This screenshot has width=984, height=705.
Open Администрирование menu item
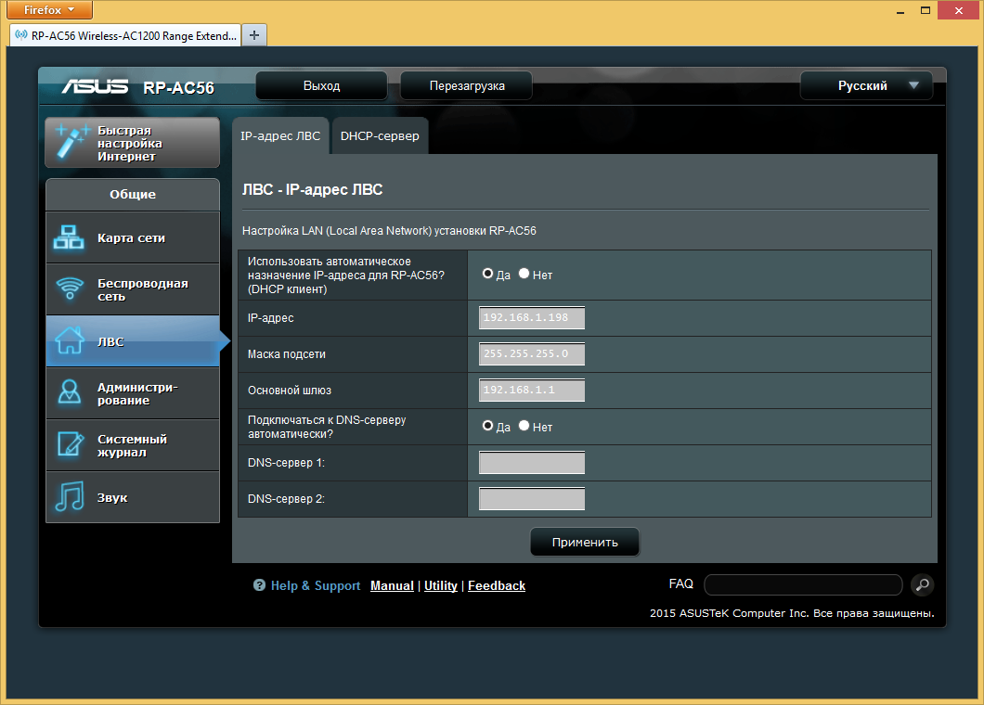coord(133,393)
